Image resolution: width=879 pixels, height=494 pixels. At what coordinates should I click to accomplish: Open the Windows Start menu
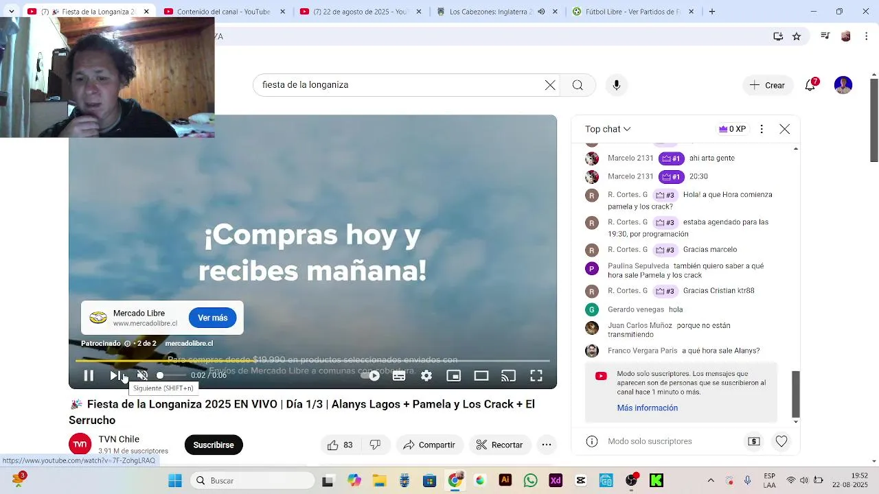pos(175,480)
